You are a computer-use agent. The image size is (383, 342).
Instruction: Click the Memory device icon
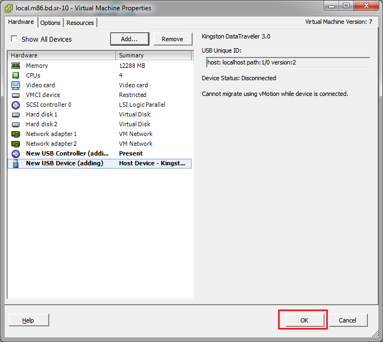tap(16, 66)
